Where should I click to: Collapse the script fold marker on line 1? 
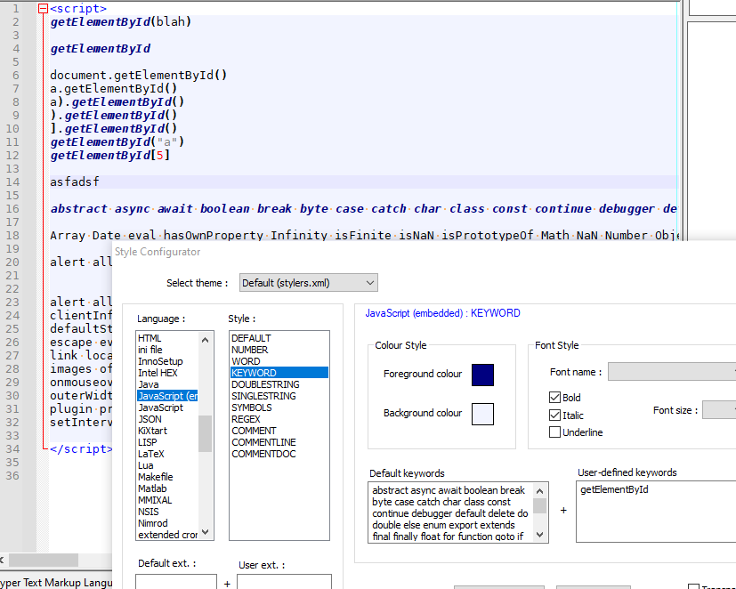pyautogui.click(x=43, y=8)
